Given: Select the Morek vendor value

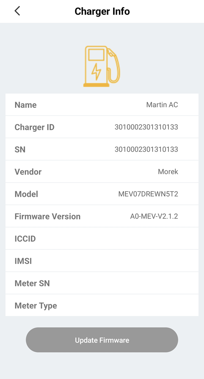Looking at the screenshot, I should click(168, 172).
